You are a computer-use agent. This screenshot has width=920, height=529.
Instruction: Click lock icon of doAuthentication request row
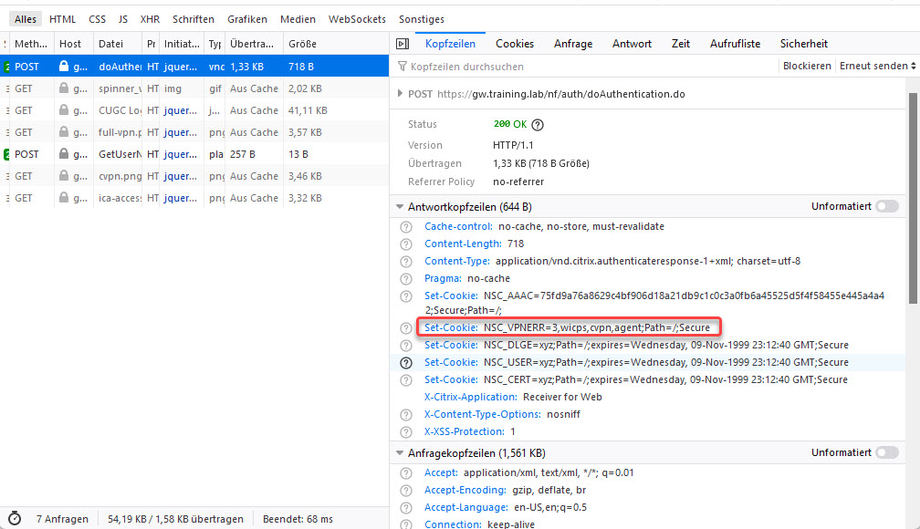(64, 67)
